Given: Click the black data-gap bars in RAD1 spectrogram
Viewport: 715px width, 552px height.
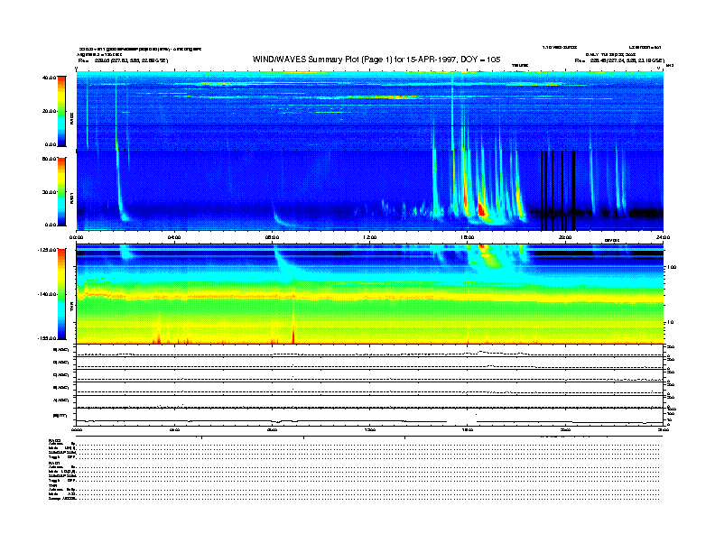Looking at the screenshot, I should point(558,191).
